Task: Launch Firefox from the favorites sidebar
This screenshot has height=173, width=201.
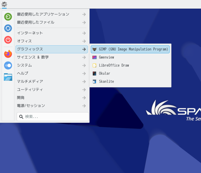Action: tap(8, 54)
